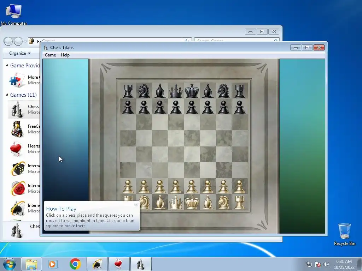Select the white bishop next to the king
This screenshot has width=362, height=271.
tap(208, 202)
